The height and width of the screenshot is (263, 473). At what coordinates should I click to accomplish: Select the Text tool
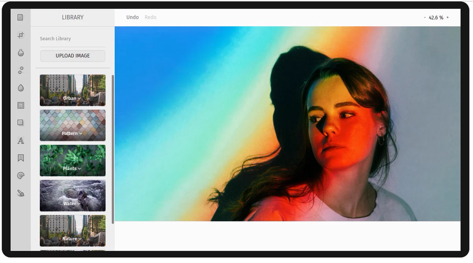[20, 140]
